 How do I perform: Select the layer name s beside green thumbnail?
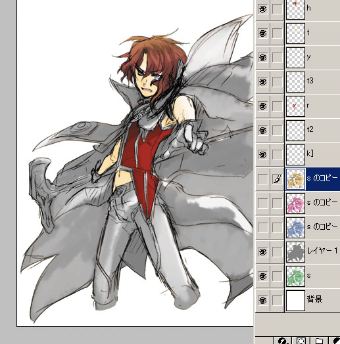tap(309, 276)
